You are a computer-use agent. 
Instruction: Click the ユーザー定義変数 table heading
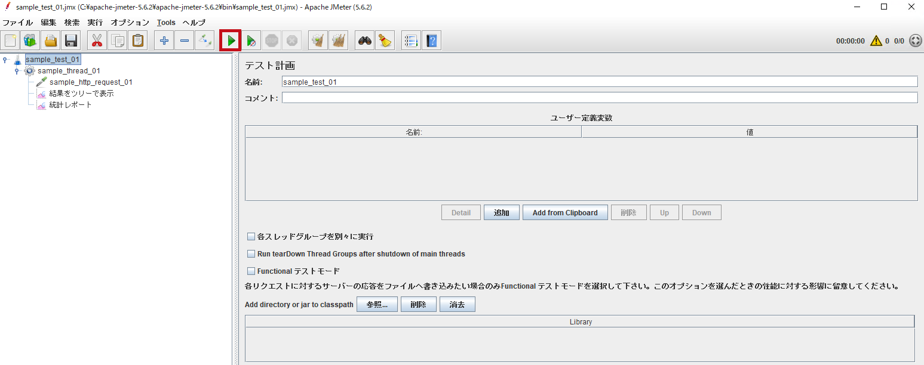pos(581,118)
